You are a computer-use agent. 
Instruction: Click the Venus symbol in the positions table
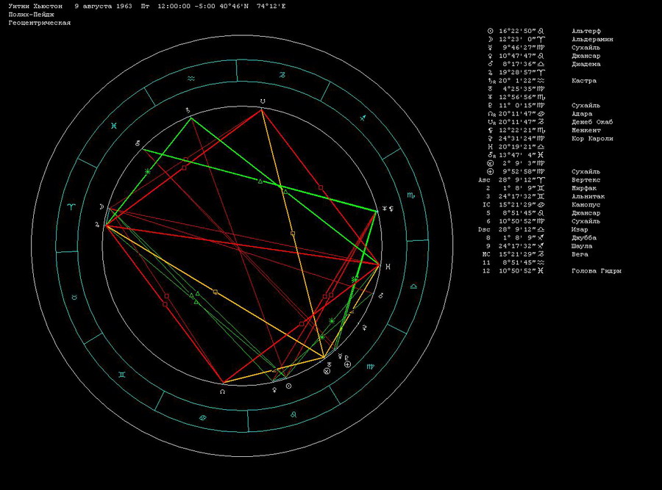pos(490,56)
